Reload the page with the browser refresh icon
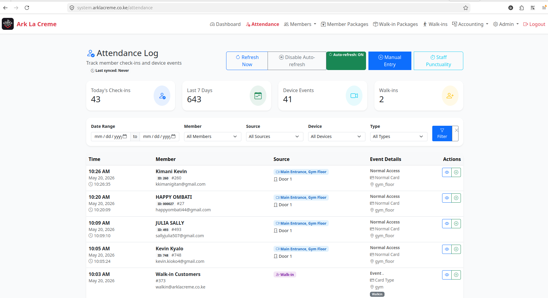Image resolution: width=548 pixels, height=298 pixels. click(x=27, y=8)
